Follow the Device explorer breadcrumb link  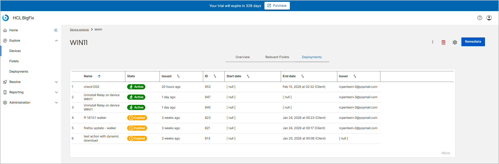click(79, 30)
